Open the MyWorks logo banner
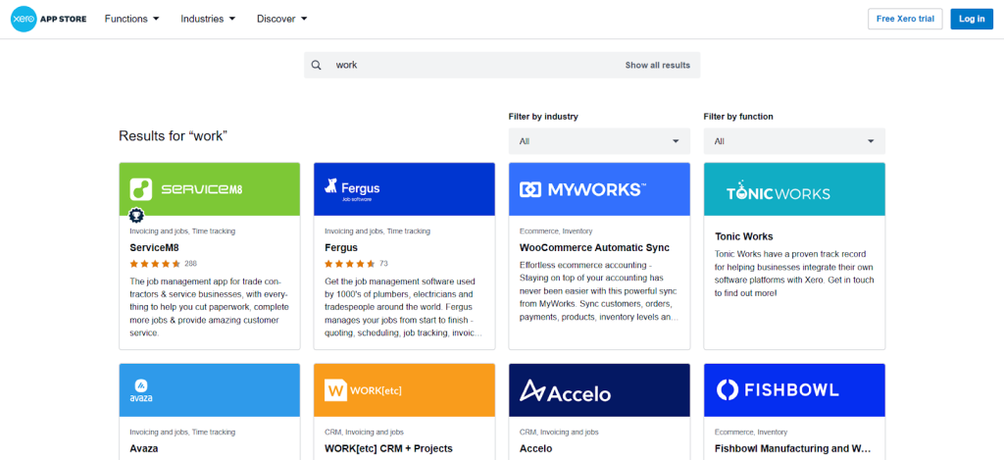1004x460 pixels. (599, 189)
